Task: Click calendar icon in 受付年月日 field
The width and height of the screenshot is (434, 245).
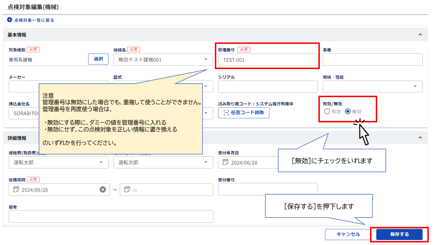Action: [x=226, y=162]
